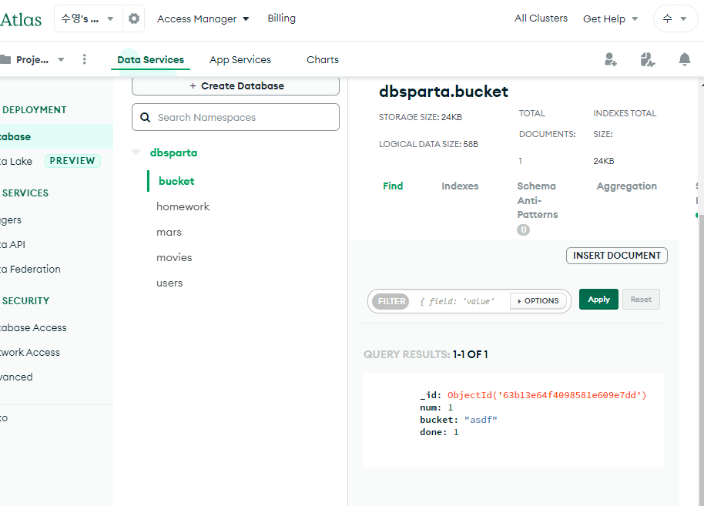Click the Atlas logo

[21, 19]
